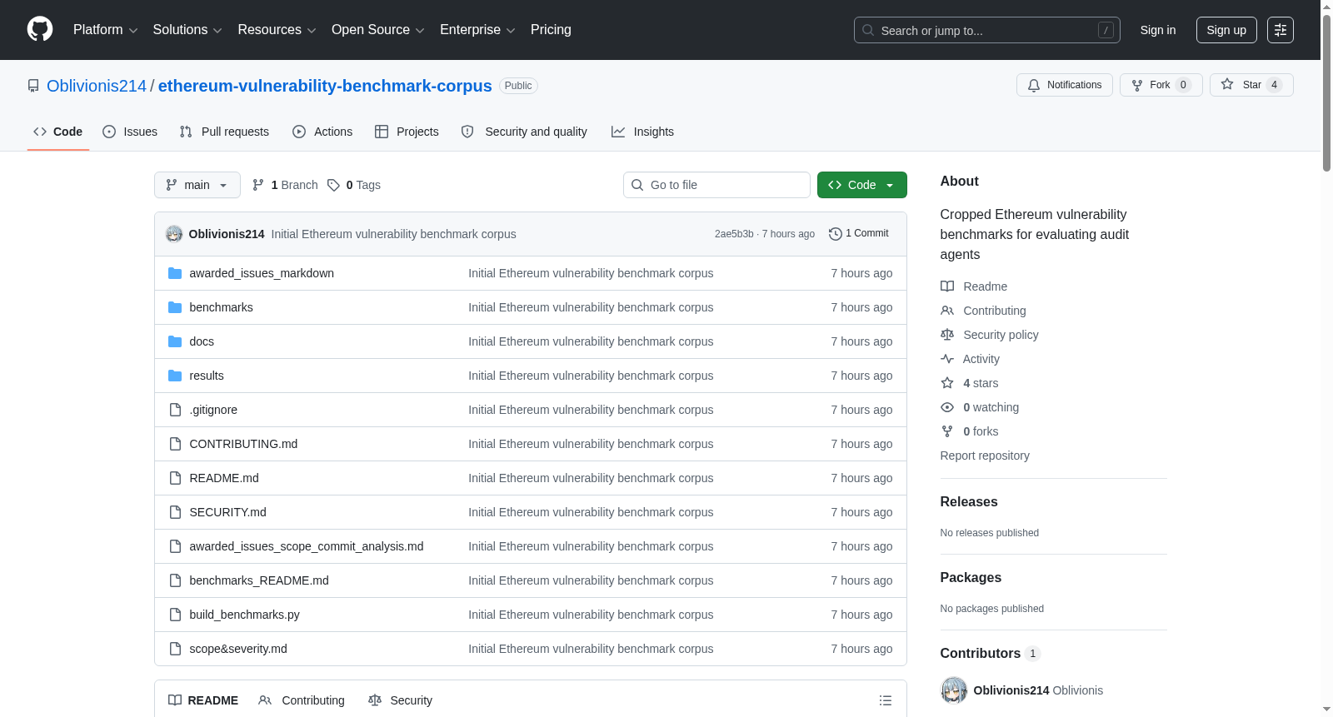
Task: Open the docs folder
Action: click(x=202, y=341)
